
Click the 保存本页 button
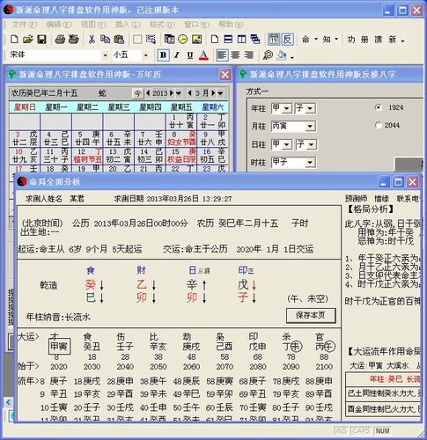coord(311,315)
